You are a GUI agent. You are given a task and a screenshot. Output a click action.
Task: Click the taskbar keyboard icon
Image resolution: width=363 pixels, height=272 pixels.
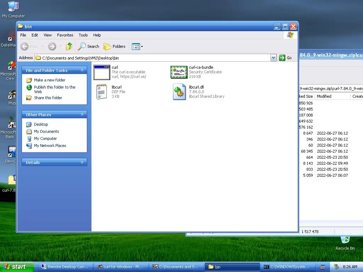323,267
